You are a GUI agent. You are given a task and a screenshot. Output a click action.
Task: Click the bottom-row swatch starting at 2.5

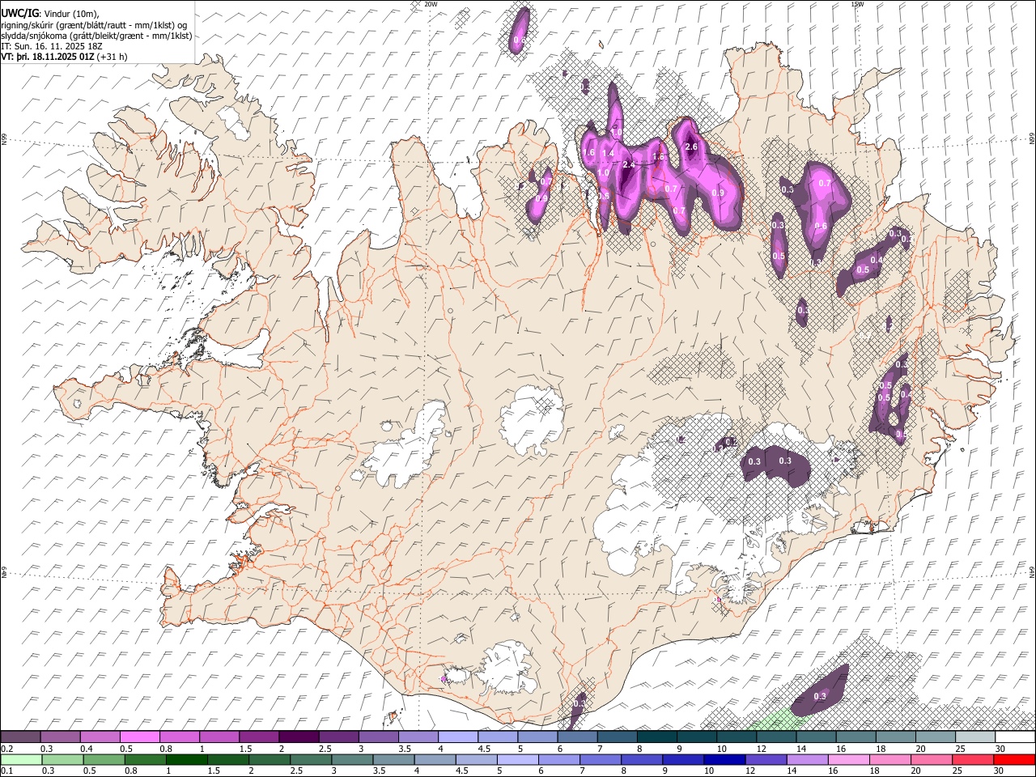311,759
